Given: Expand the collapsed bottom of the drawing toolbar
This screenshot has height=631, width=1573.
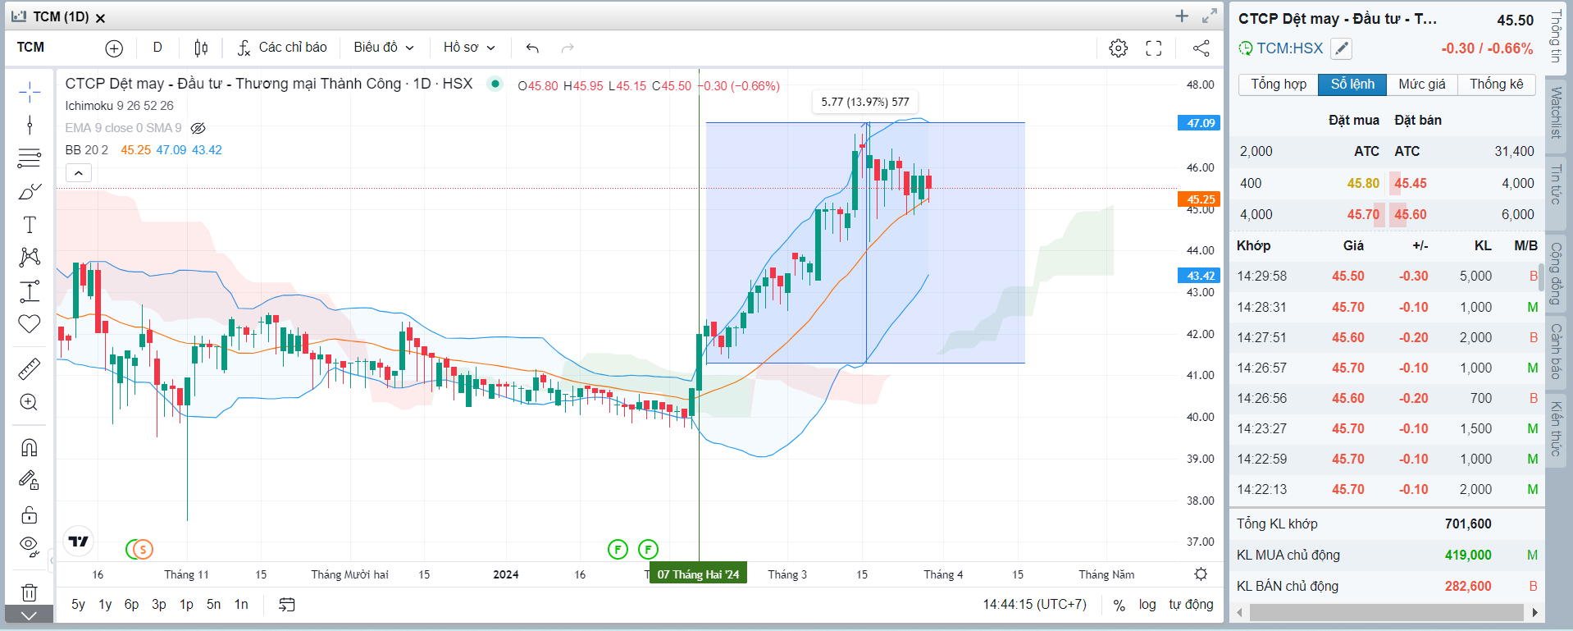Looking at the screenshot, I should coord(30,615).
